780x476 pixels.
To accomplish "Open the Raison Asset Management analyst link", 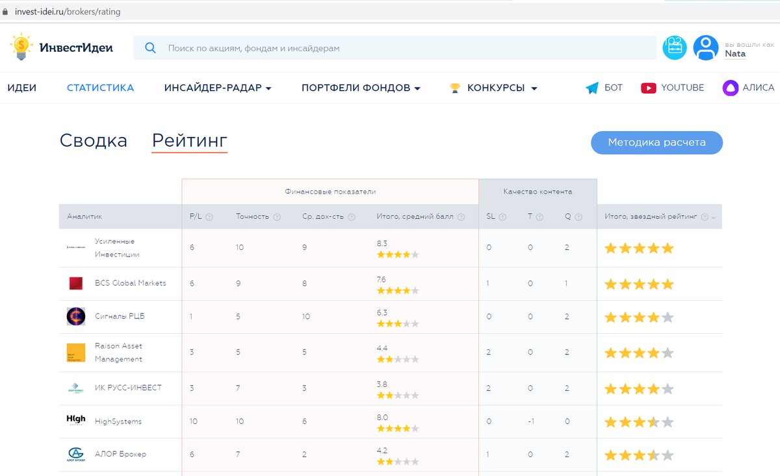I will pos(118,353).
